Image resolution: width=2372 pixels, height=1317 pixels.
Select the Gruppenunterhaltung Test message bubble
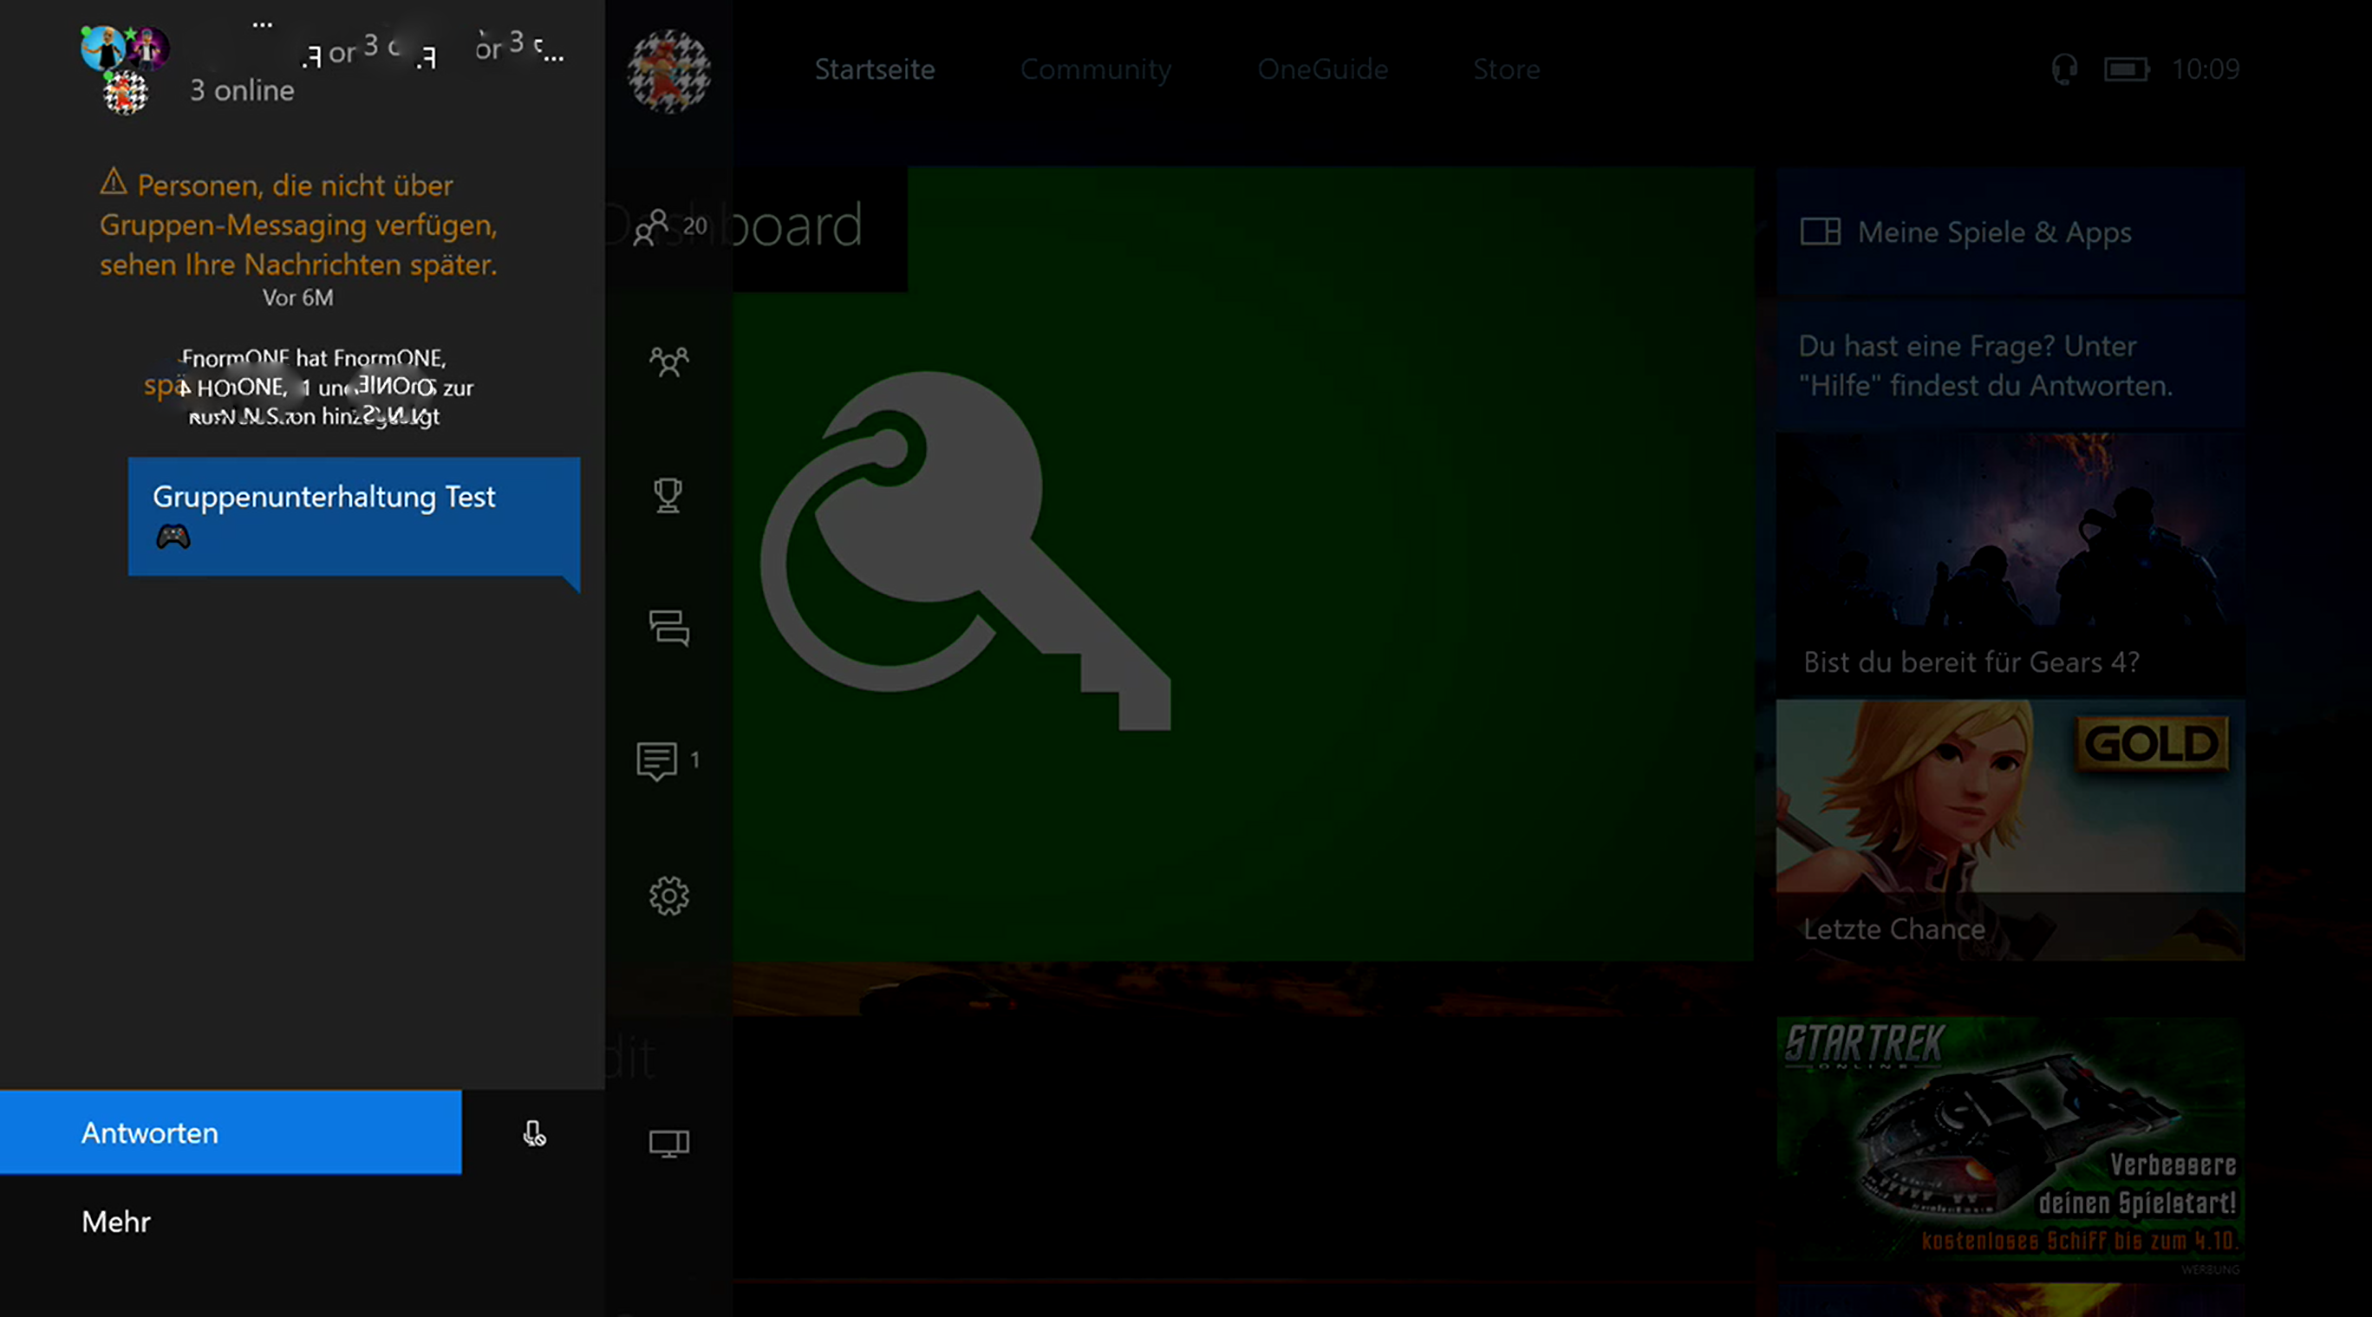click(x=354, y=516)
